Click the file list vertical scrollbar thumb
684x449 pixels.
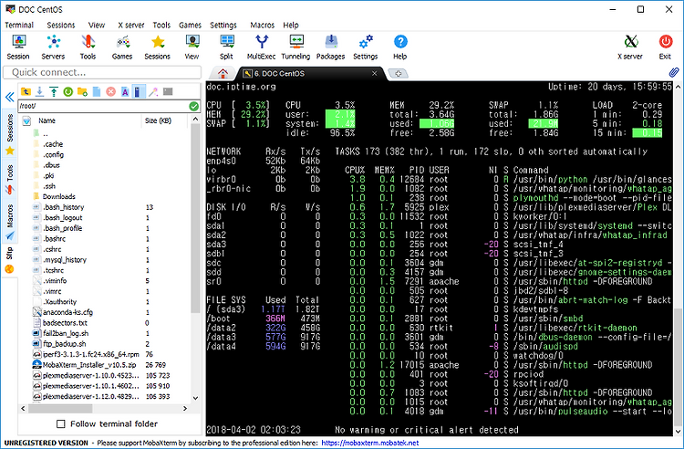click(195, 218)
